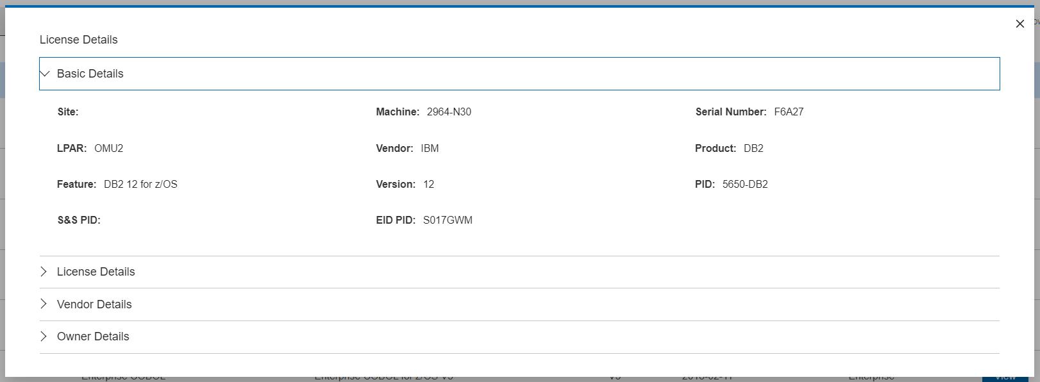Viewport: 1040px width, 382px height.
Task: Select EID PID value S017GWM
Action: pos(448,220)
